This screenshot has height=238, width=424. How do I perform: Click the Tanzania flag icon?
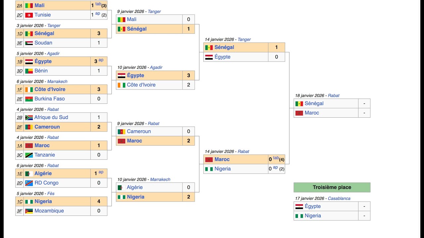coord(29,155)
